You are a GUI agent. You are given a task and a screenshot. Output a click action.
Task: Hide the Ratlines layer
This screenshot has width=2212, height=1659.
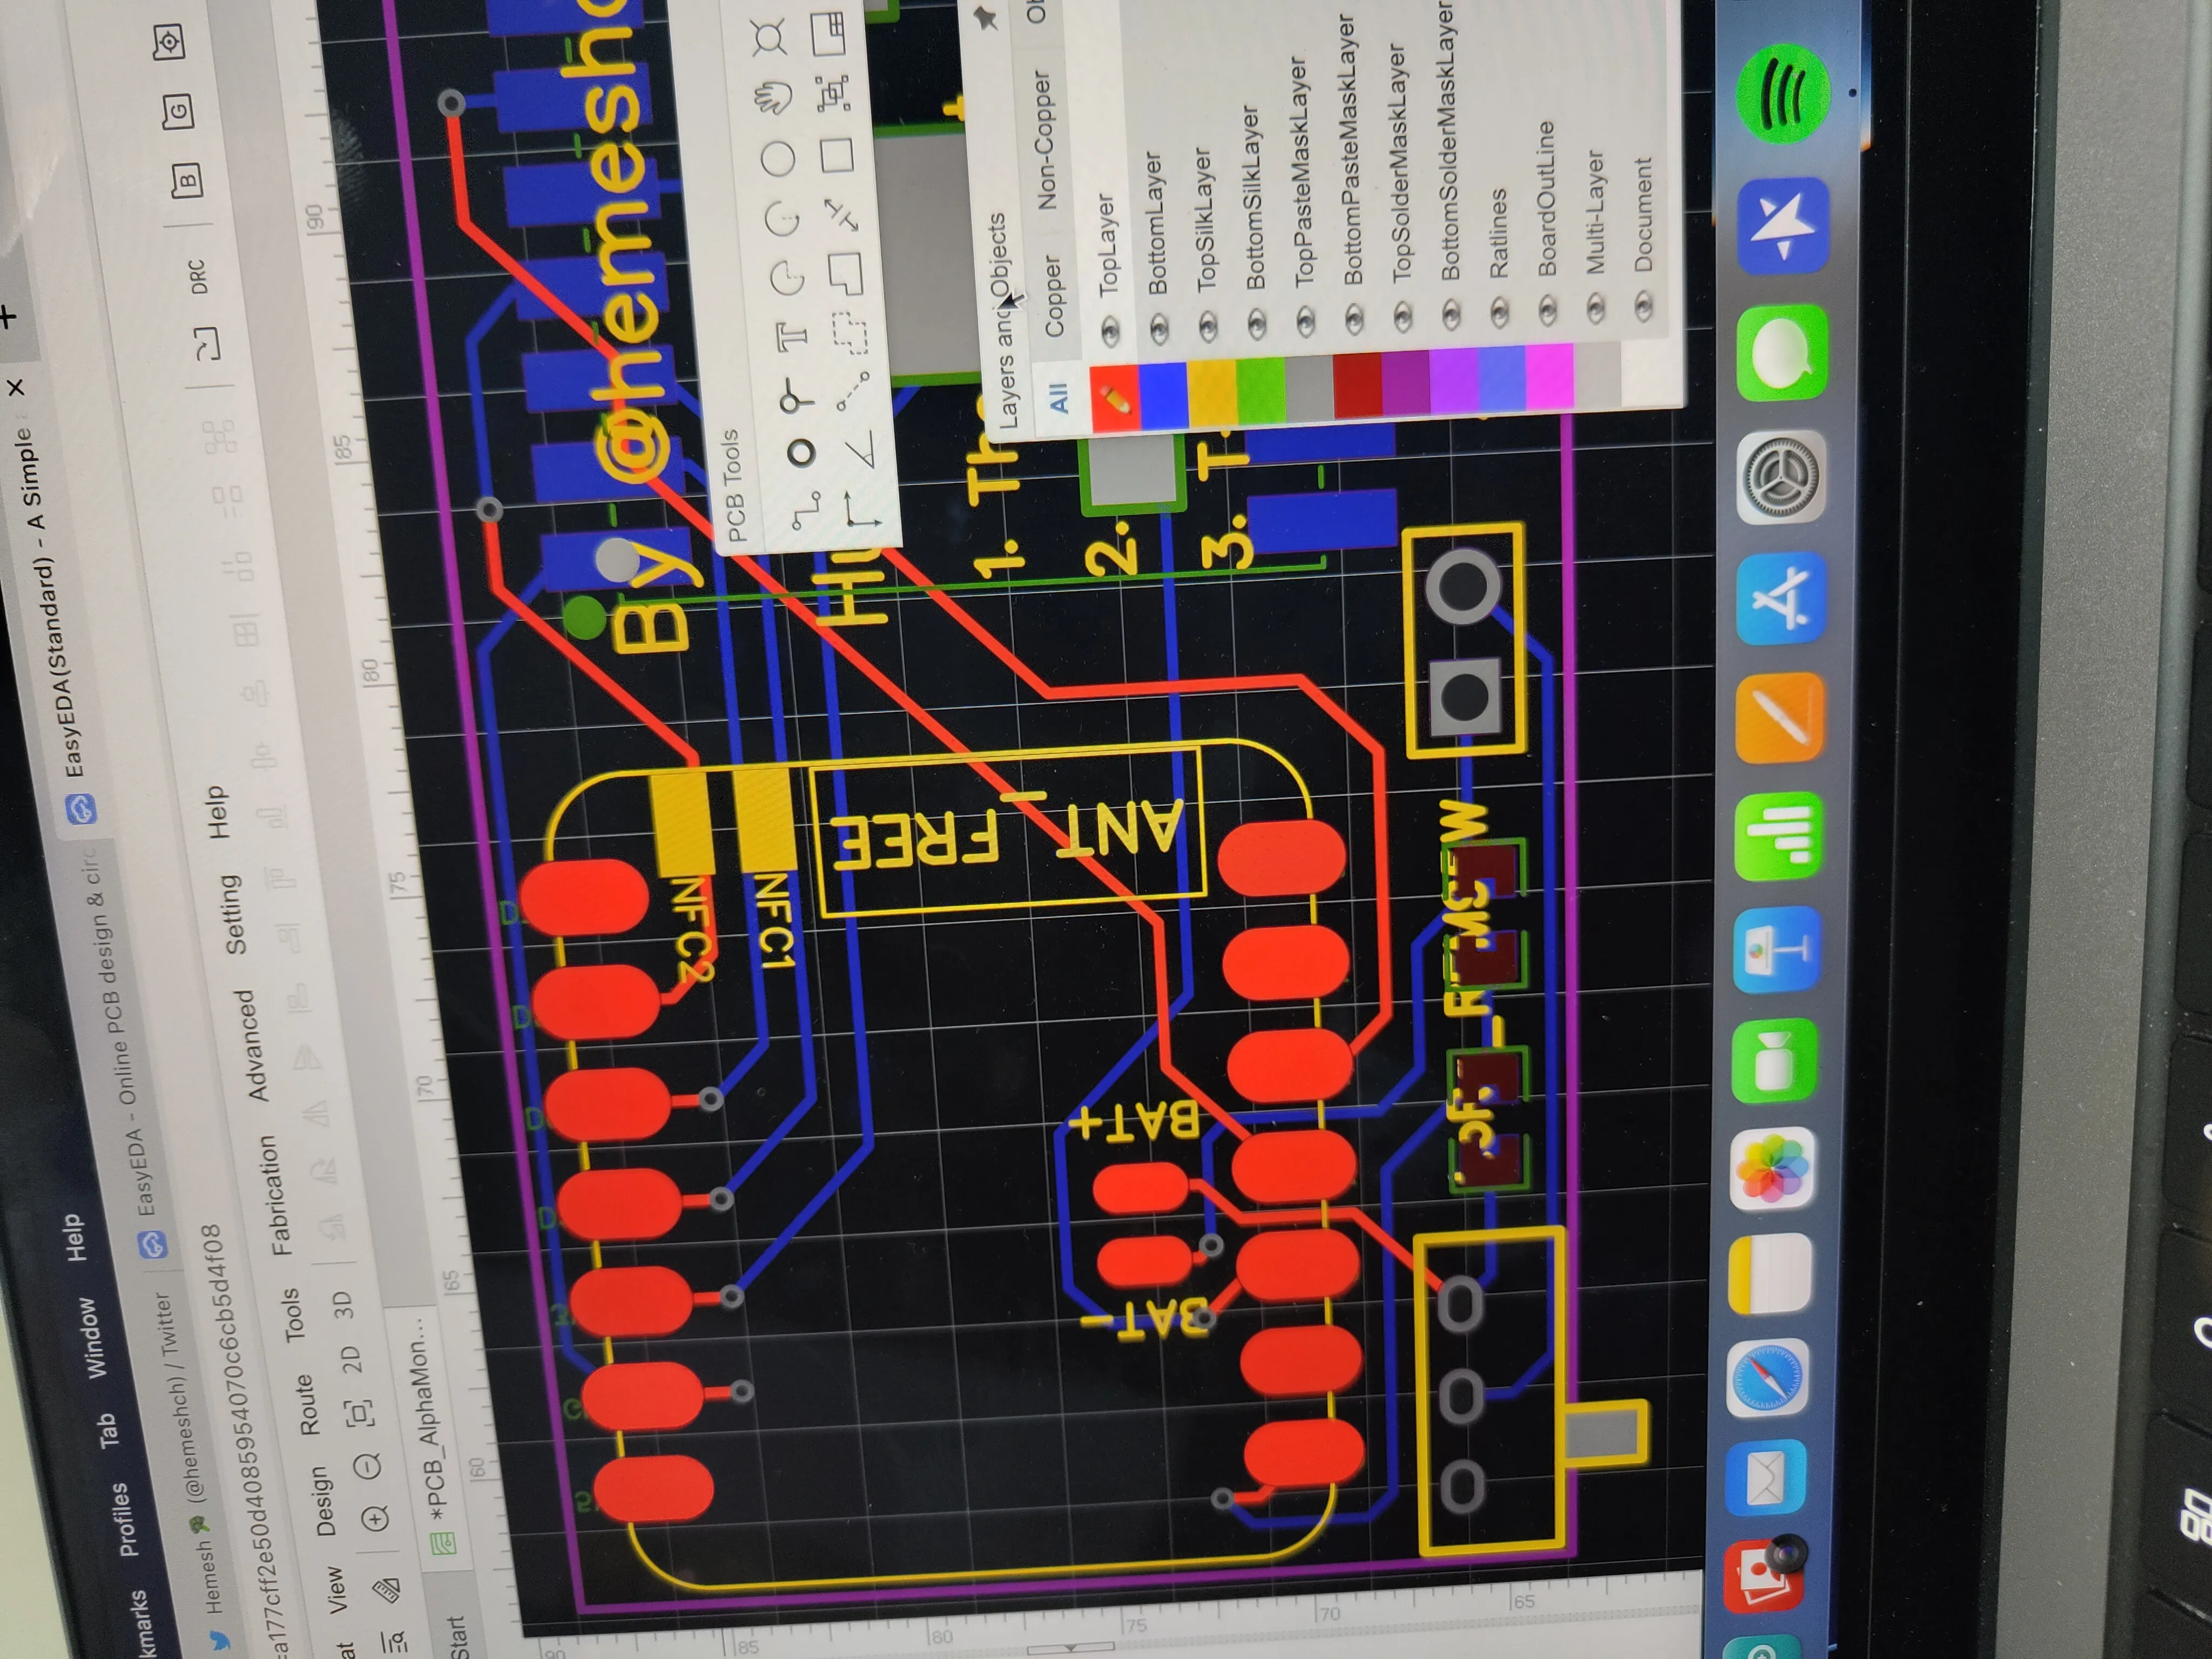[1499, 314]
